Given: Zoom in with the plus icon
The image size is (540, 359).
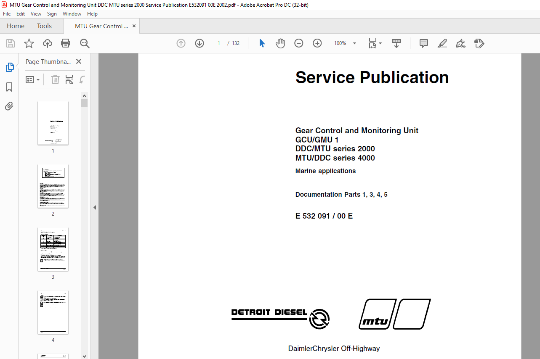Looking at the screenshot, I should [317, 43].
